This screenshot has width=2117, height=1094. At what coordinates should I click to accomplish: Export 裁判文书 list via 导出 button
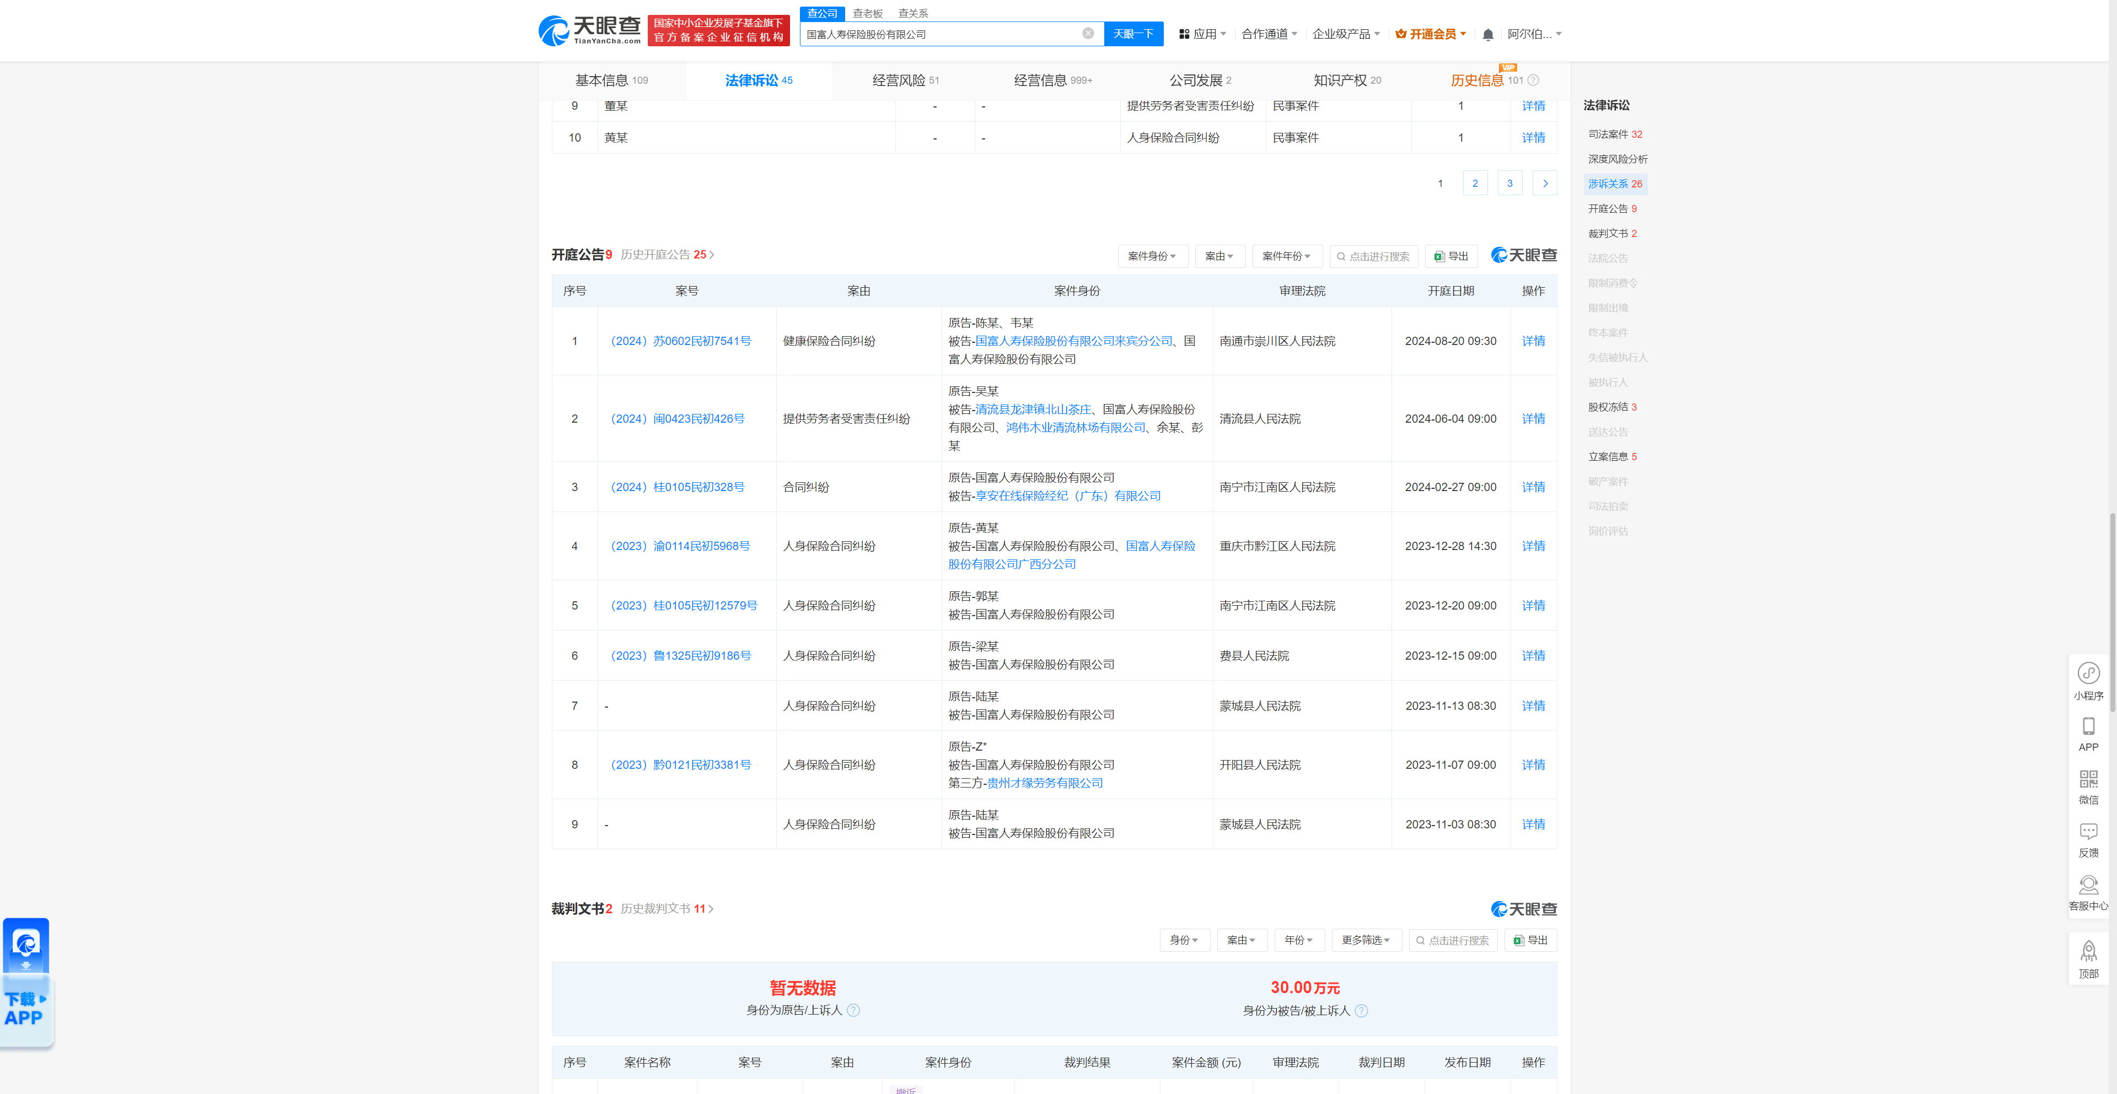1530,940
